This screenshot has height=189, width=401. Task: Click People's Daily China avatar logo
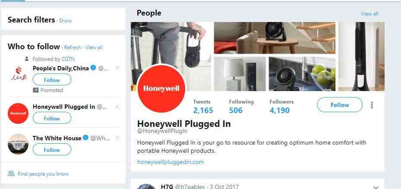[x=19, y=73]
